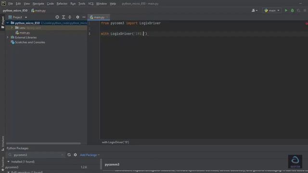Expand External Libraries node
The height and width of the screenshot is (173, 308).
pyautogui.click(x=8, y=37)
